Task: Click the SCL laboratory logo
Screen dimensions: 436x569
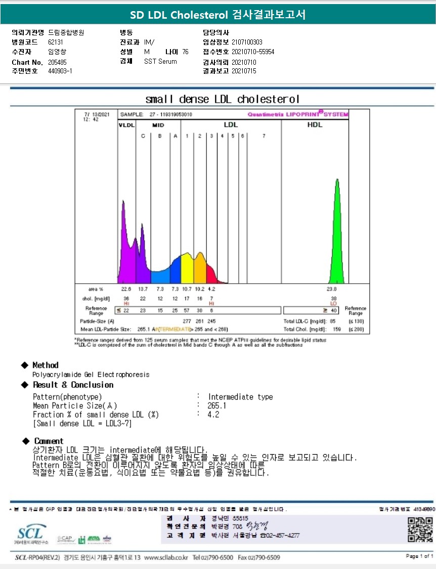Action: coord(30,534)
